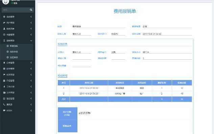The height and width of the screenshot is (134, 214).
Task: Click the user avatar at sidebar top
Action: coord(6,2)
